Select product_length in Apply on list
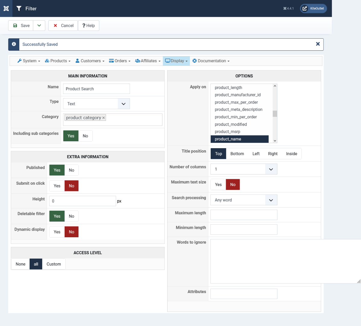 click(x=240, y=88)
